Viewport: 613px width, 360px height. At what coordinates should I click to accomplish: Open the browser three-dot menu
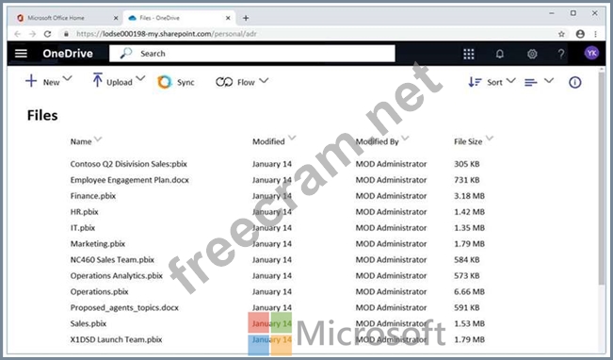595,34
